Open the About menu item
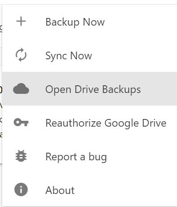 [90, 189]
